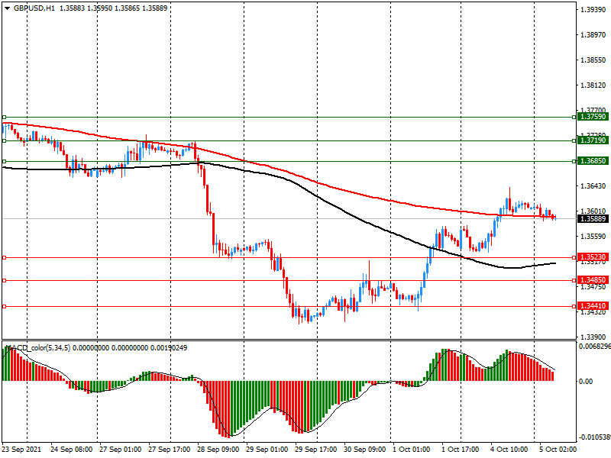This screenshot has height=458, width=611.
Task: Select the OHLC values 1.35883 1.35950 1.35865 1.35889
Action: pyautogui.click(x=113, y=8)
